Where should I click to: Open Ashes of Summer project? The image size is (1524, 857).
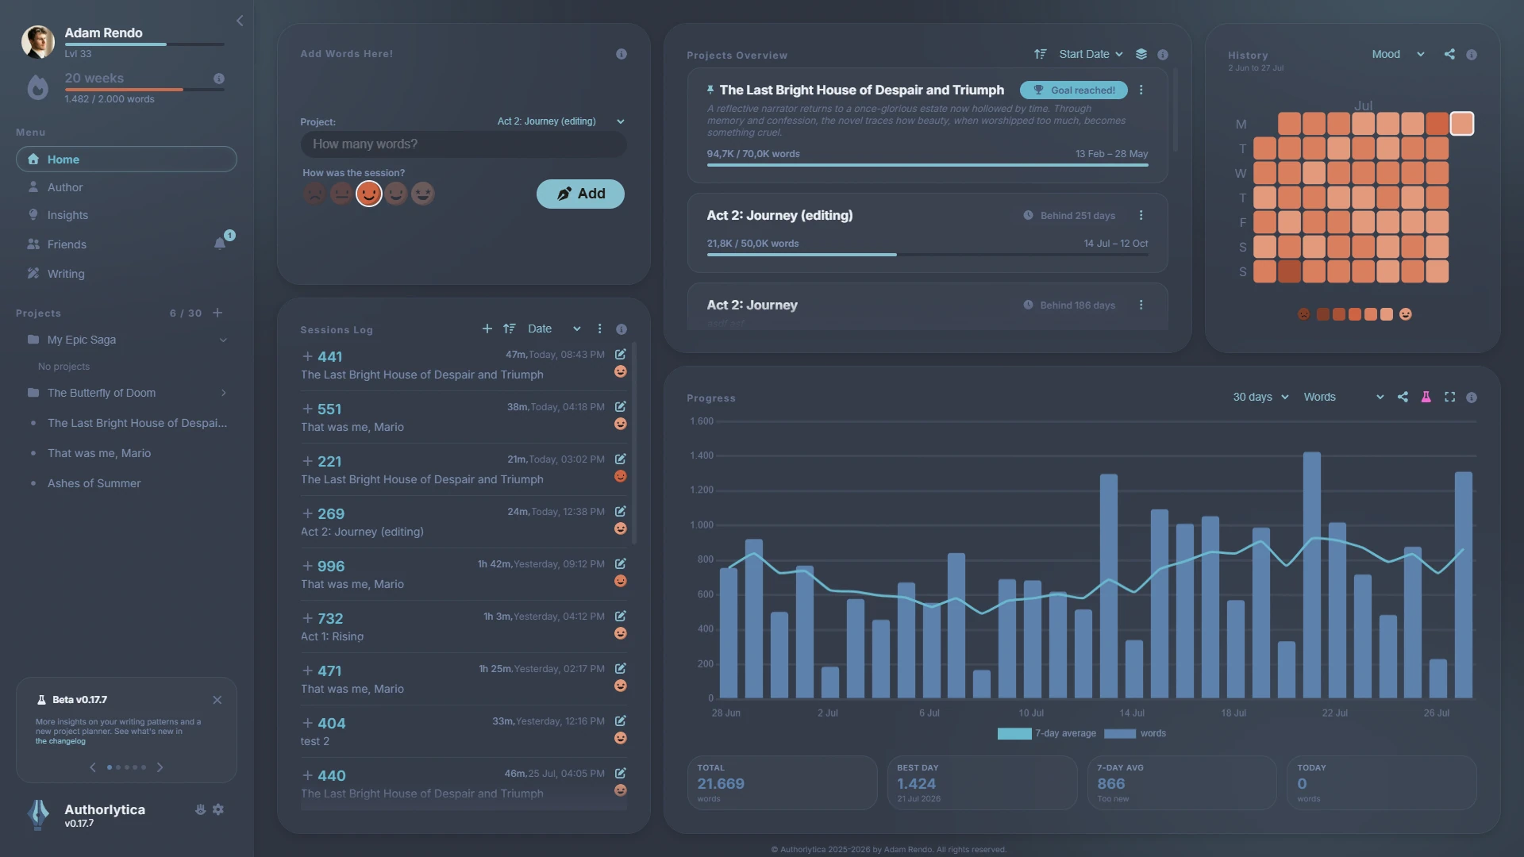[94, 483]
